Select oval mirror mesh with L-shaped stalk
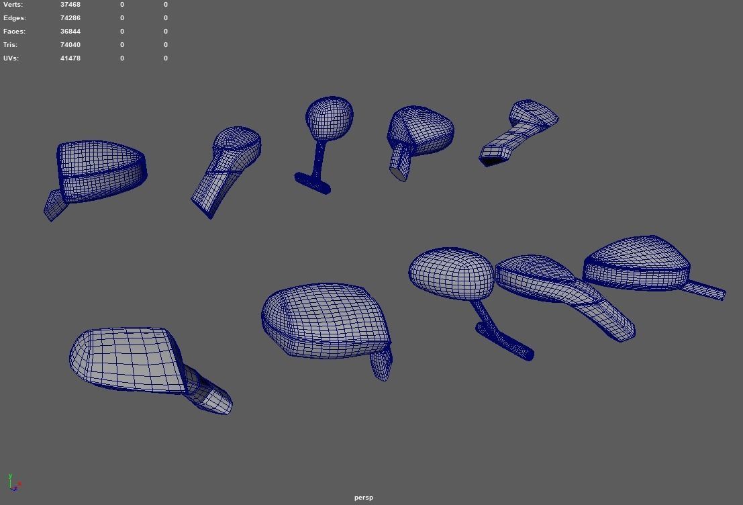This screenshot has width=743, height=505. [450, 274]
